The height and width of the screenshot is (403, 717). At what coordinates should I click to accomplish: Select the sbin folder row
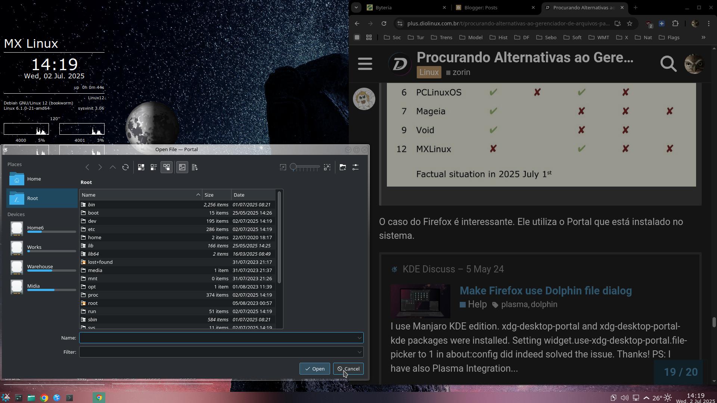pyautogui.click(x=177, y=319)
